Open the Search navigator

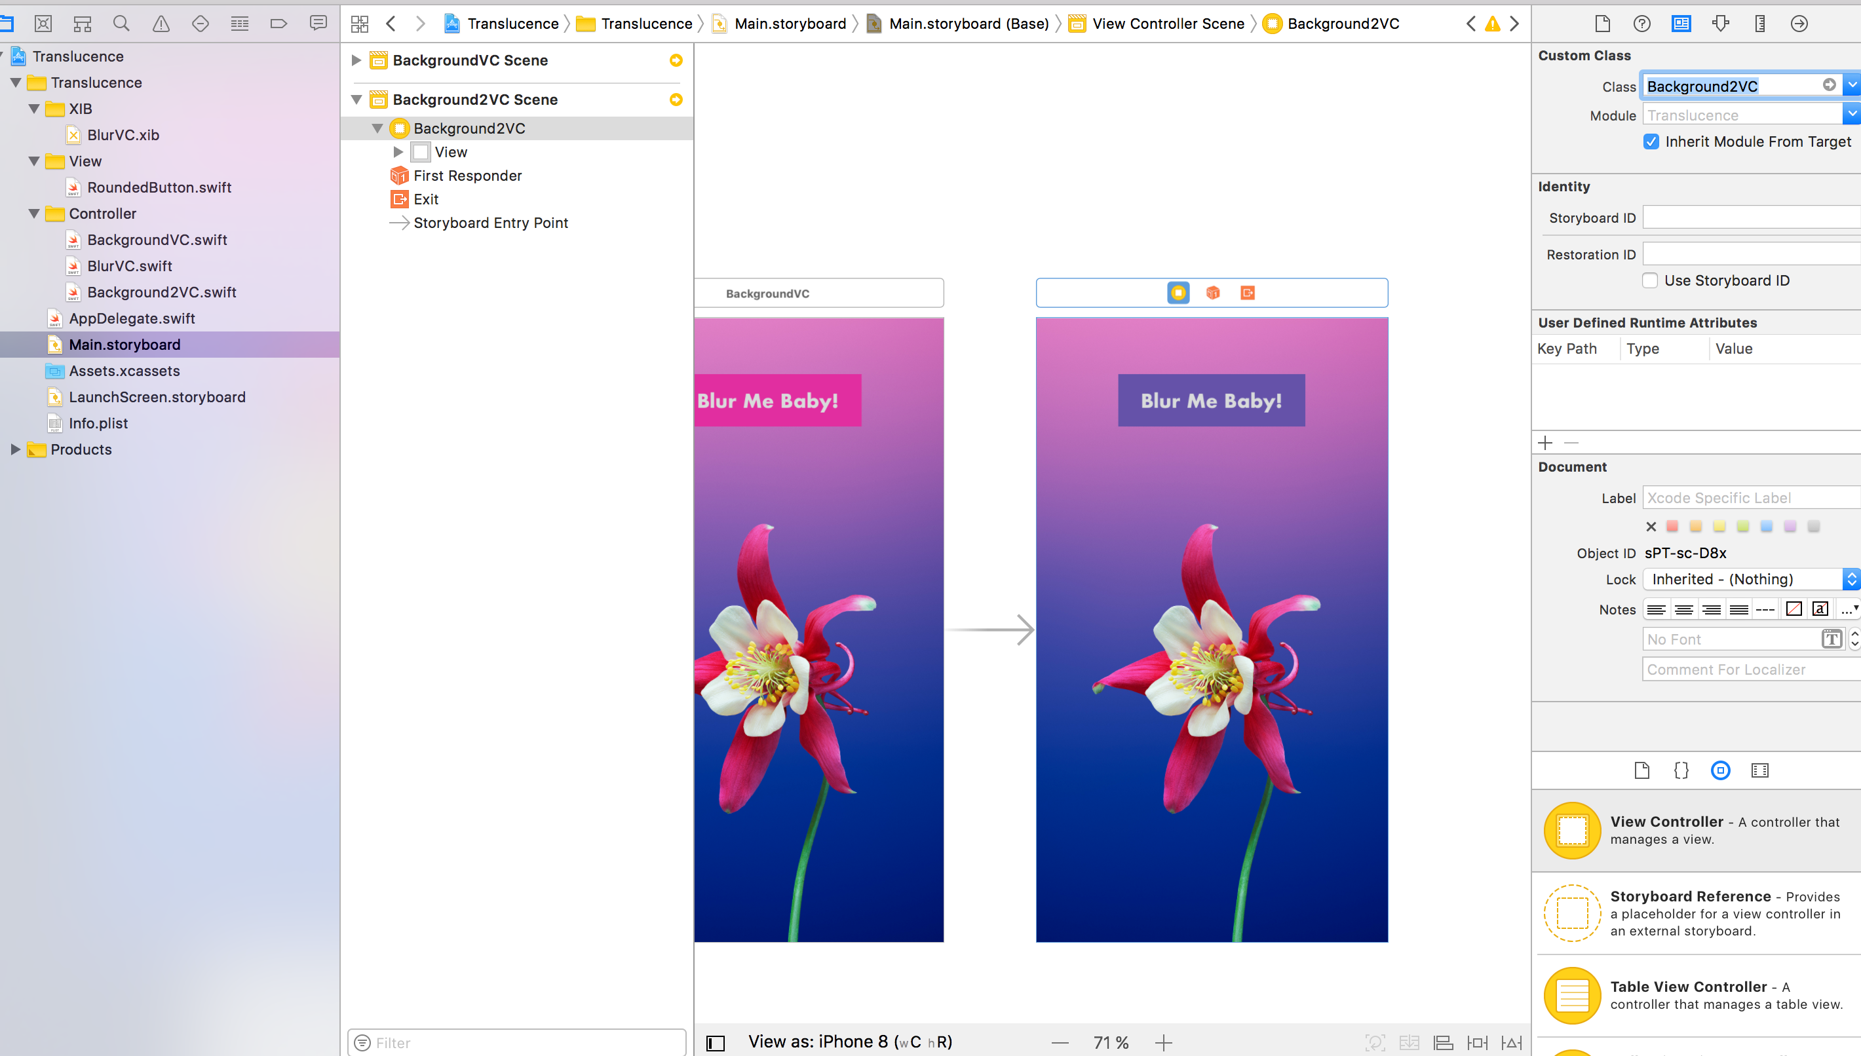click(x=121, y=23)
